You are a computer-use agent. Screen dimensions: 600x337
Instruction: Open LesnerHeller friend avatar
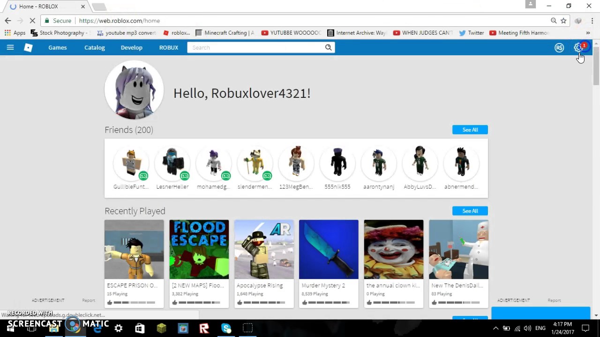[x=172, y=163]
